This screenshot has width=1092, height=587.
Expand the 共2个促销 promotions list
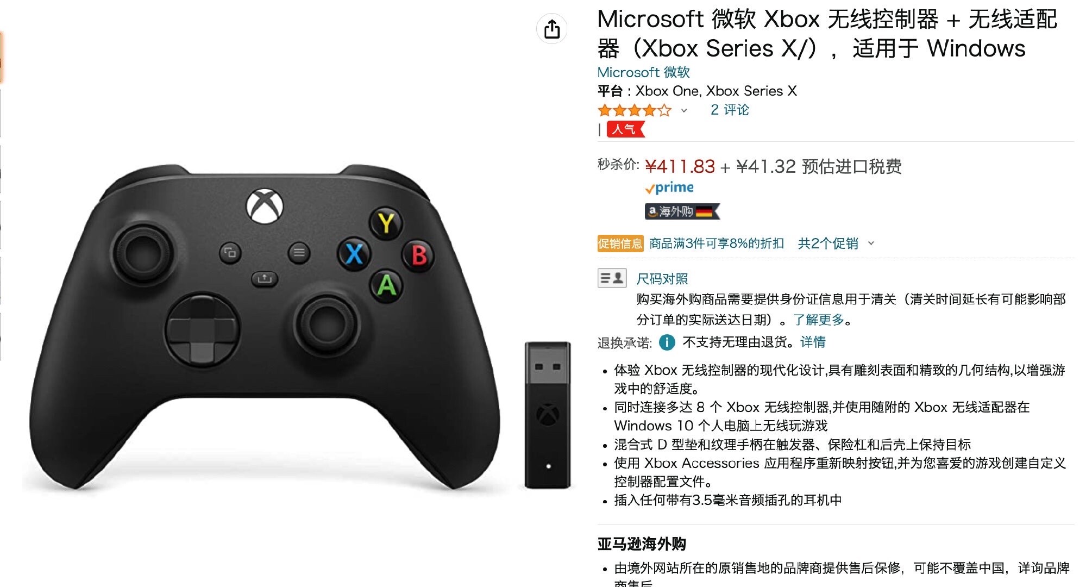(x=836, y=243)
